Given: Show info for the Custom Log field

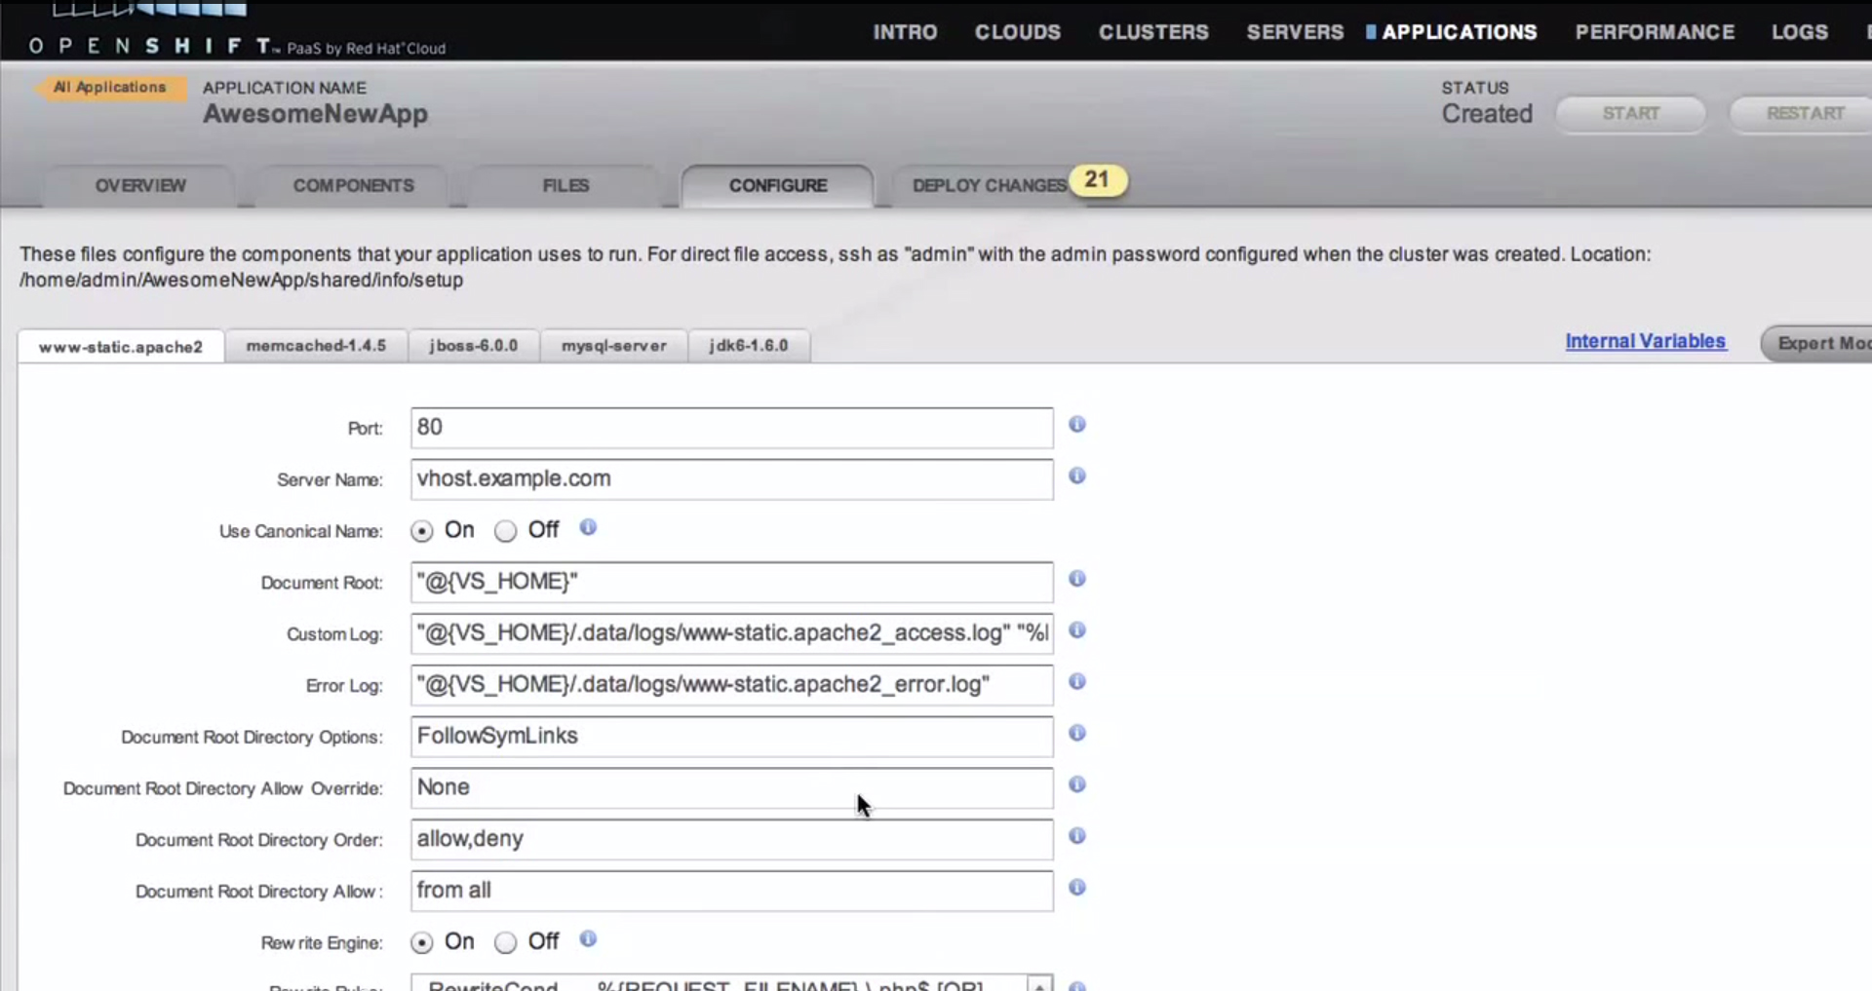Looking at the screenshot, I should 1076,630.
